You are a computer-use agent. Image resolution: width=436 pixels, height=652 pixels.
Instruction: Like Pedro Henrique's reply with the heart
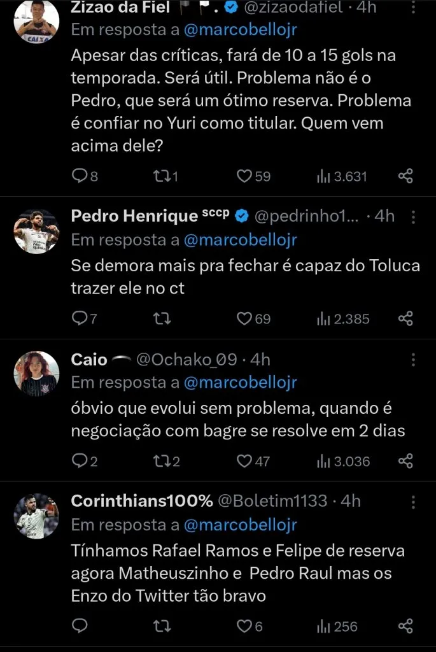click(x=244, y=318)
